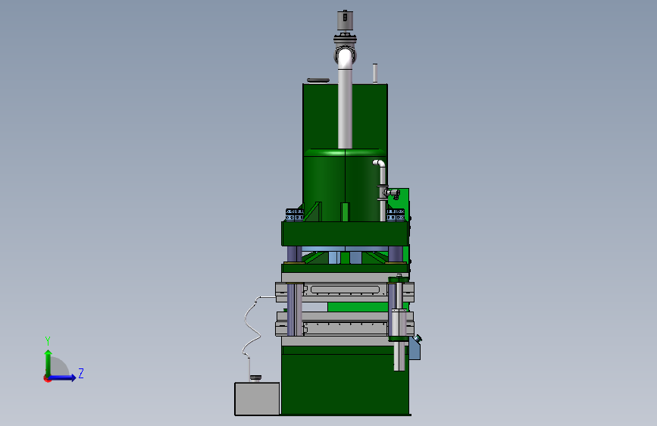Screen dimensions: 657x426
Task: Select the coiled hose left of the press
Action: pos(254,327)
